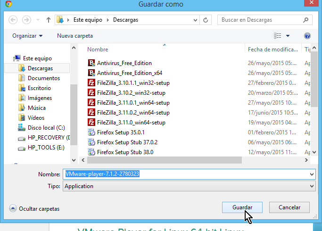
Task: Click the FileZilla_3.11.0_win64-setup icon
Action: (91, 123)
